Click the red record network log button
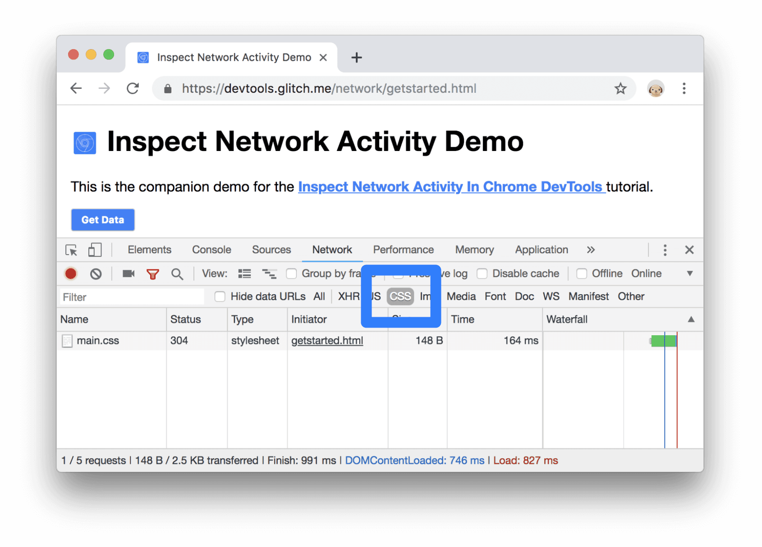762x547 pixels. 71,273
